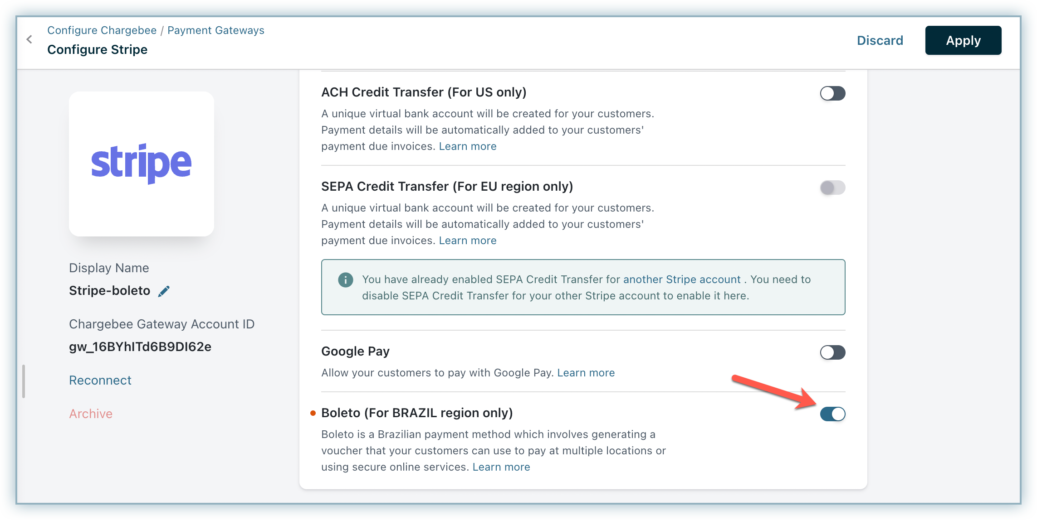Open Configure Chargebee breadcrumb
Image resolution: width=1037 pixels, height=520 pixels.
(x=102, y=30)
